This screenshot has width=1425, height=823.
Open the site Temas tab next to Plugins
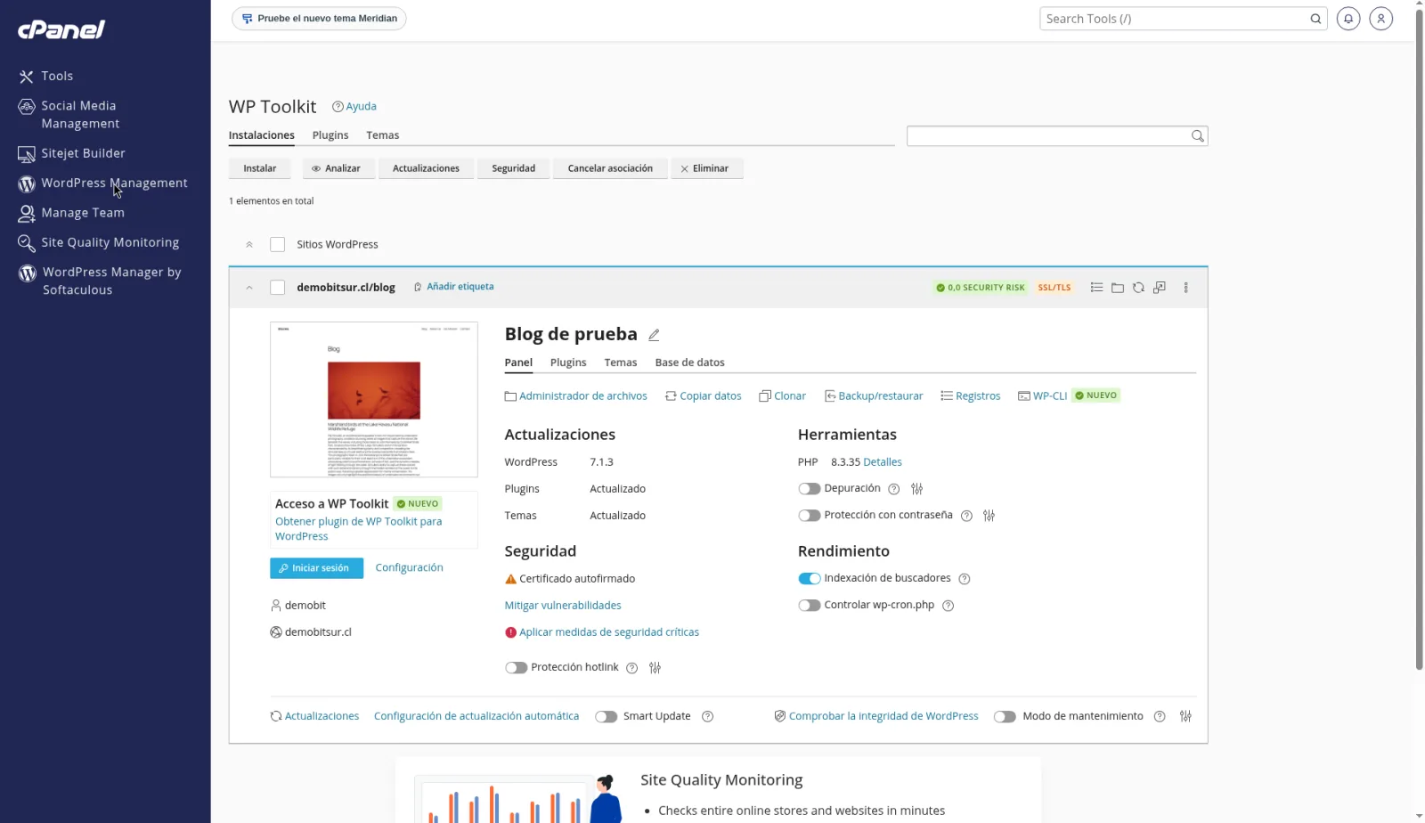[621, 363]
